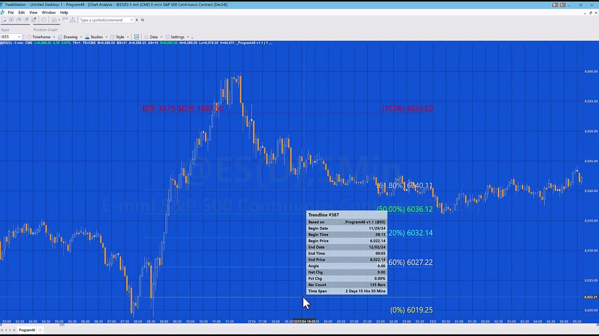Click the first workspace tab scroll arrow
Screen dimensions: 599x336
click(x=2, y=330)
